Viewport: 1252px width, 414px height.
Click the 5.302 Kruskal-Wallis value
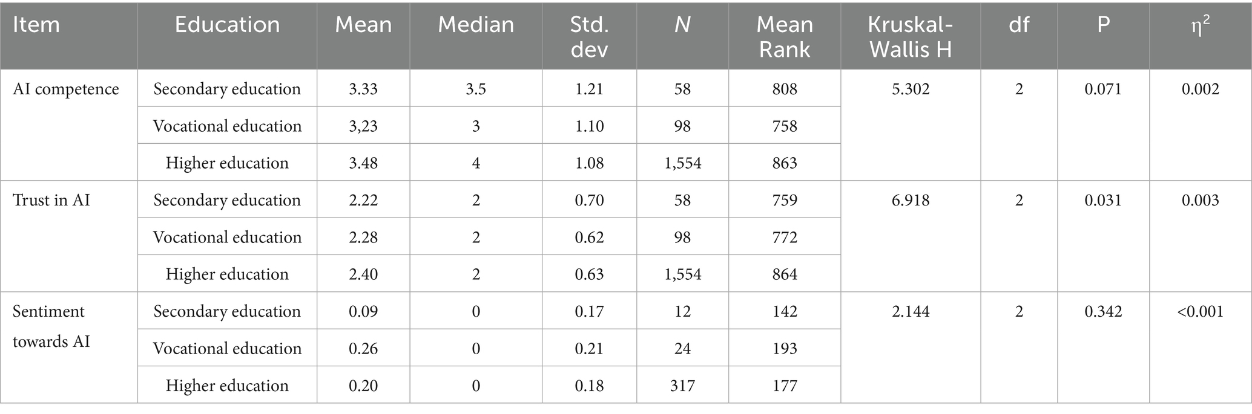911,89
